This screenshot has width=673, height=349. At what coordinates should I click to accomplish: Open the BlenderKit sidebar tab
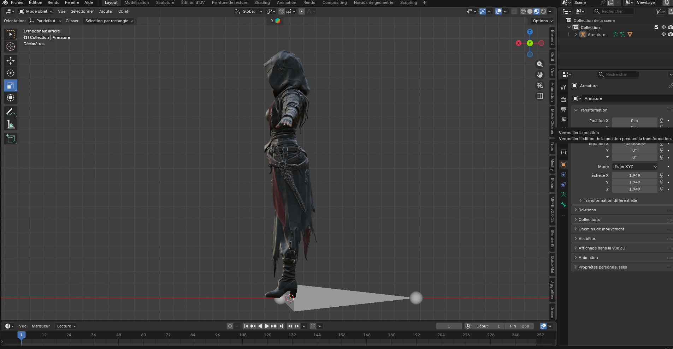pyautogui.click(x=552, y=239)
